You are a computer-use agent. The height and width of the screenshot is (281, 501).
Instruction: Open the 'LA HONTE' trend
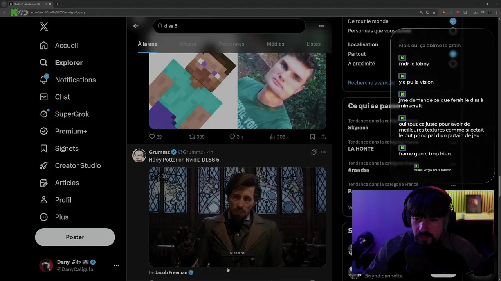pos(361,149)
